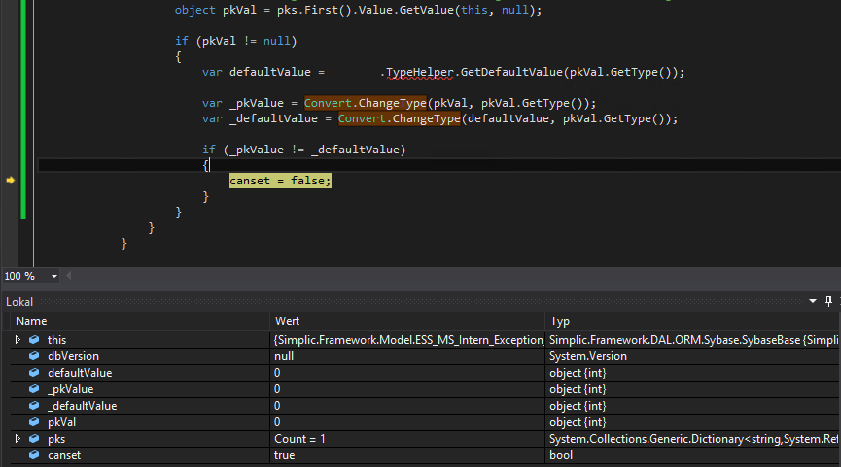Select the 'canset' variable icon

pos(34,455)
